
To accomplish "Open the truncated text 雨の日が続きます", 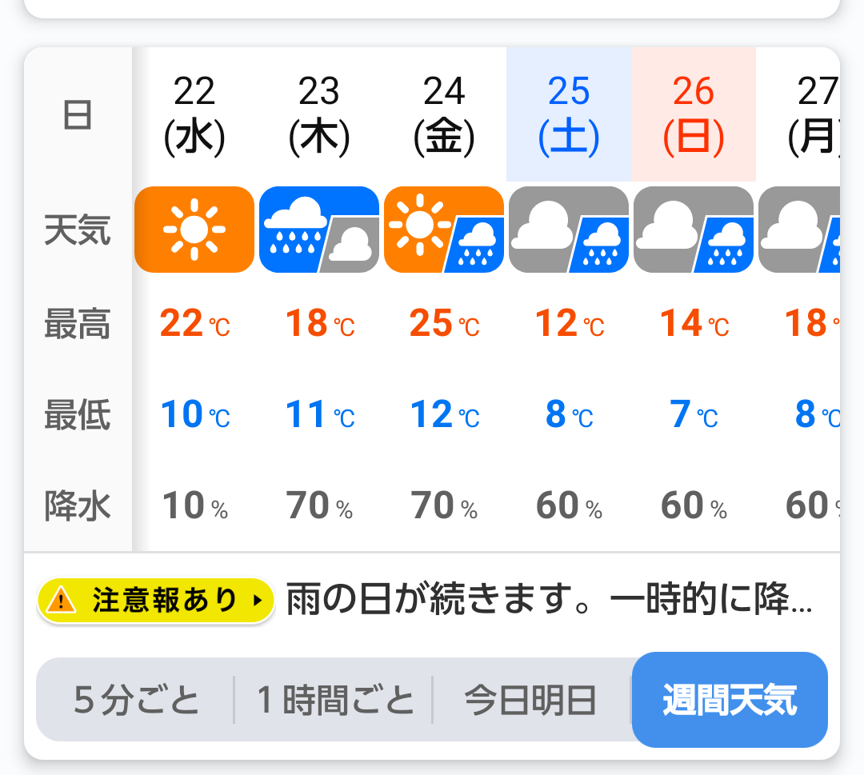I will click(550, 600).
